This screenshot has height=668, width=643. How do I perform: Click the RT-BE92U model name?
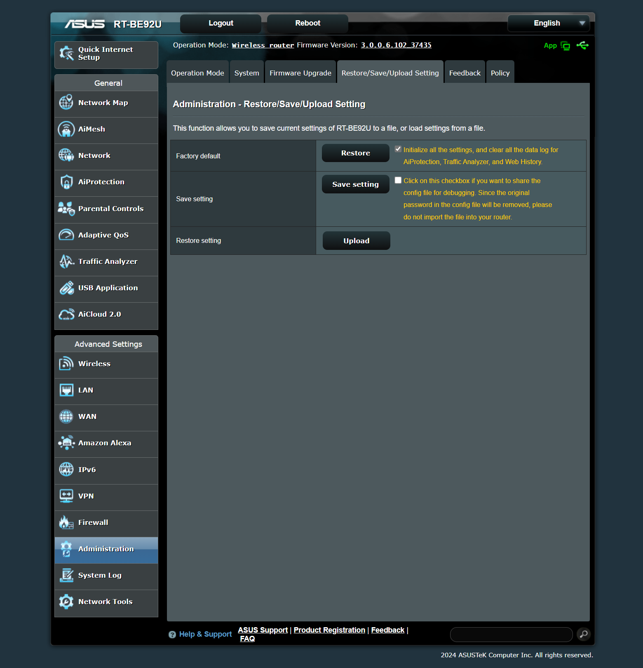point(138,24)
